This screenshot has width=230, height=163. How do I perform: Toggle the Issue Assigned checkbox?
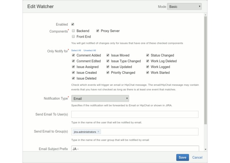coord(73,67)
